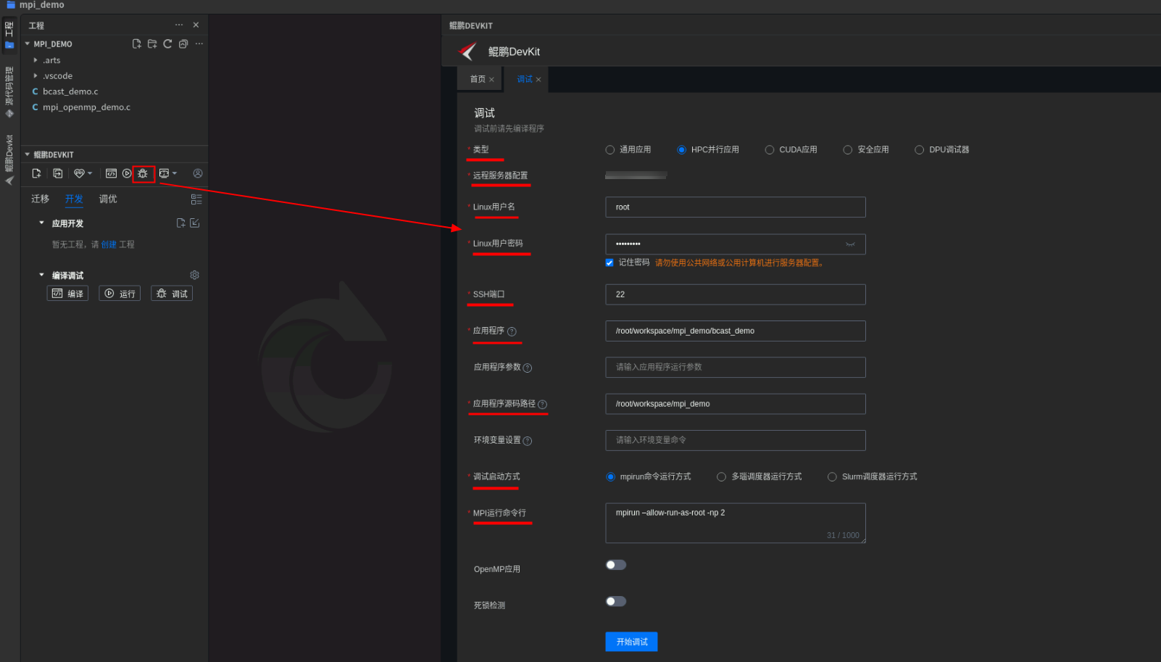Click help icon next to 应用程序参数 label

(527, 368)
